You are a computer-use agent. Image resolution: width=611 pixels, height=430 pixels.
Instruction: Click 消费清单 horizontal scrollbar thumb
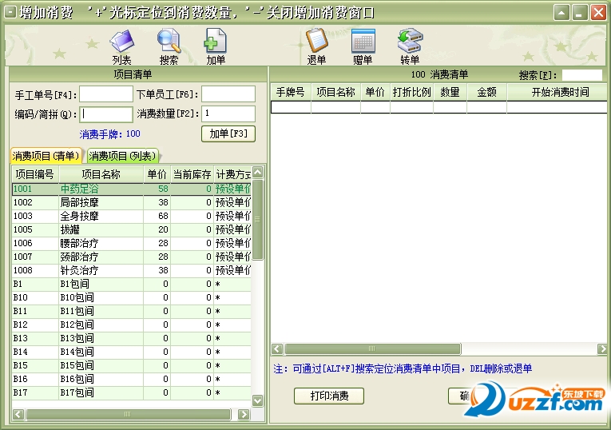click(372, 348)
